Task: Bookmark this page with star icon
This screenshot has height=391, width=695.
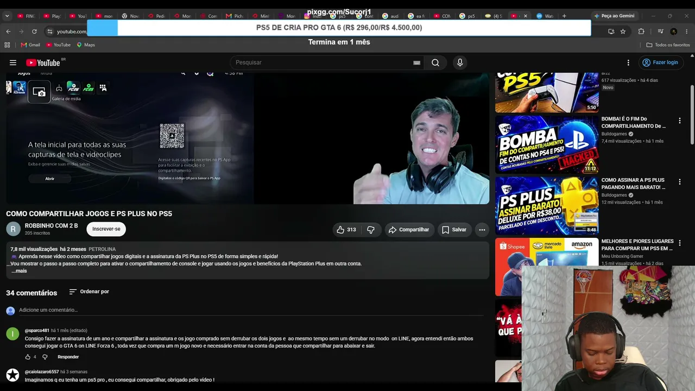Action: 623,31
